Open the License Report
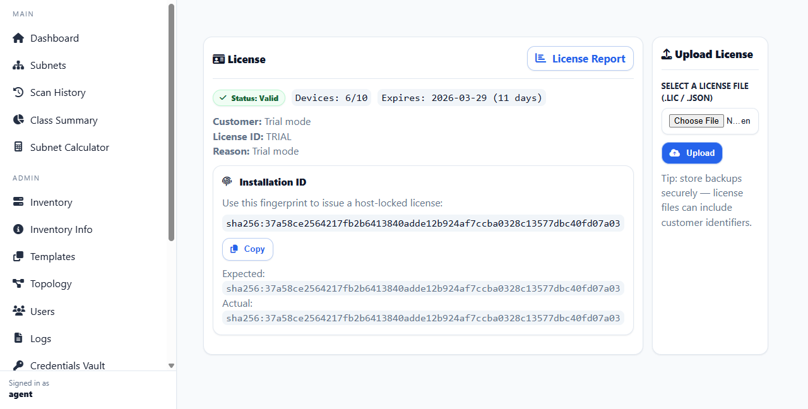Viewport: 808px width, 409px height. (x=580, y=59)
